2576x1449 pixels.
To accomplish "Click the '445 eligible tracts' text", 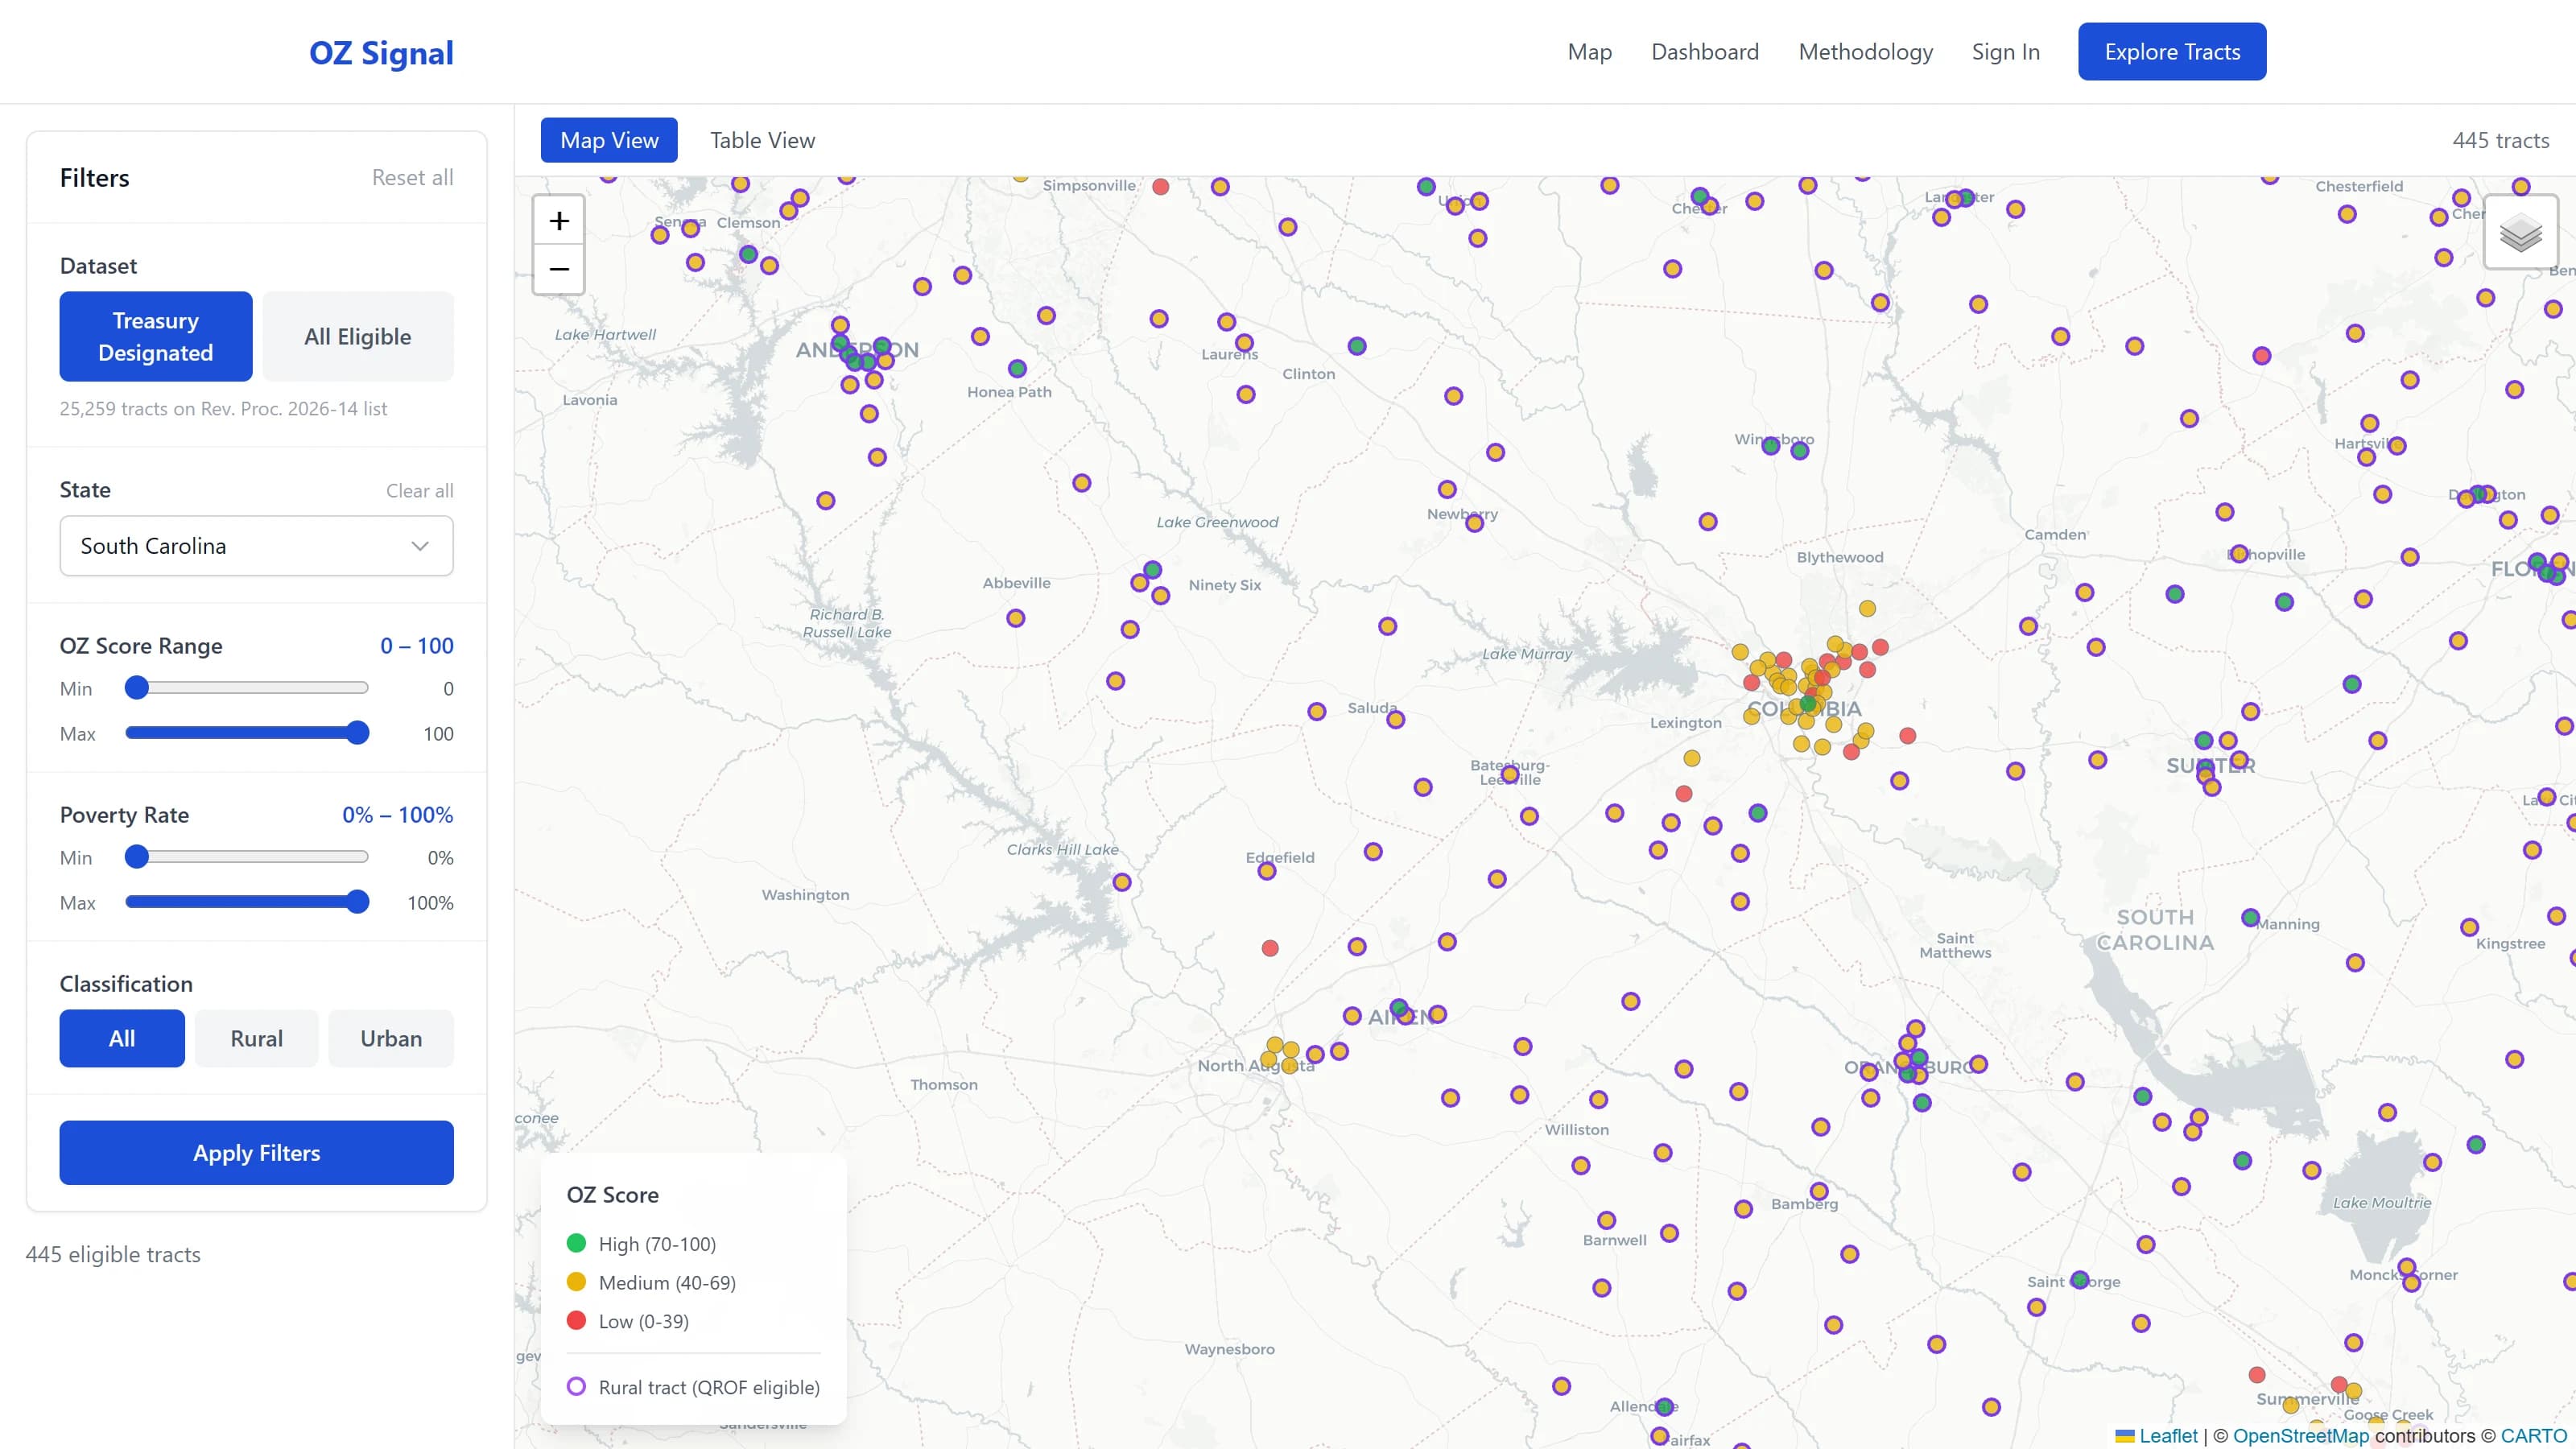I will (x=113, y=1254).
